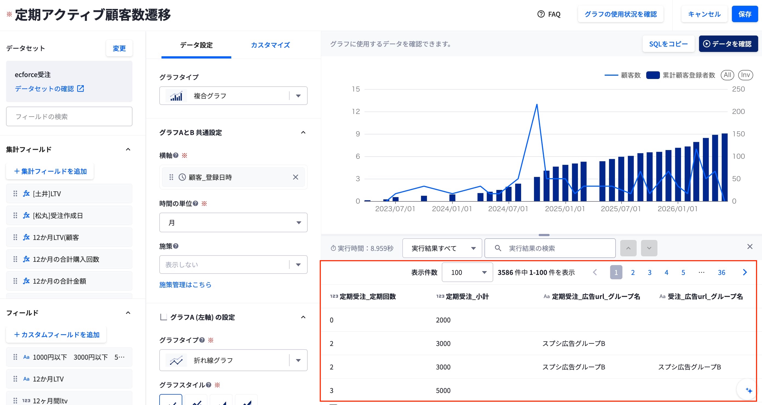Viewport: 762px width, 405px height.
Task: Click the external link icon beside データセットの確認
Action: tap(80, 89)
